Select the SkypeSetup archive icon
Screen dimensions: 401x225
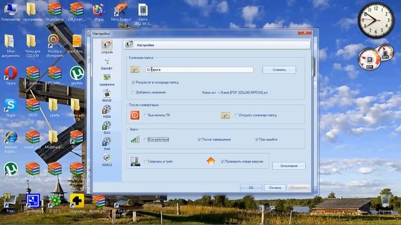55,12
